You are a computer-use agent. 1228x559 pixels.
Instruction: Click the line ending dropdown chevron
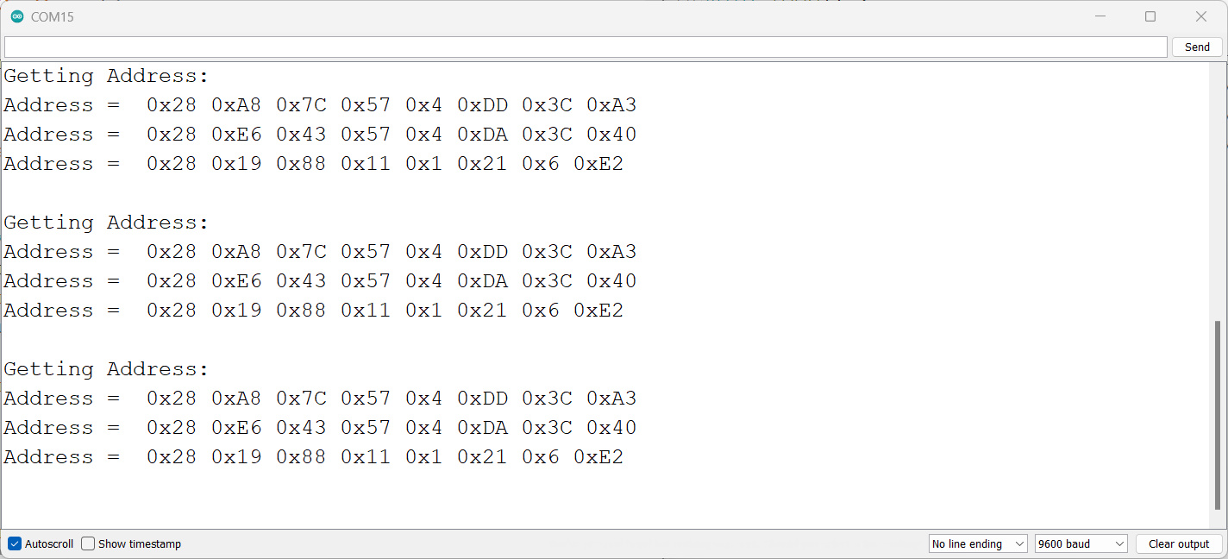[1019, 543]
